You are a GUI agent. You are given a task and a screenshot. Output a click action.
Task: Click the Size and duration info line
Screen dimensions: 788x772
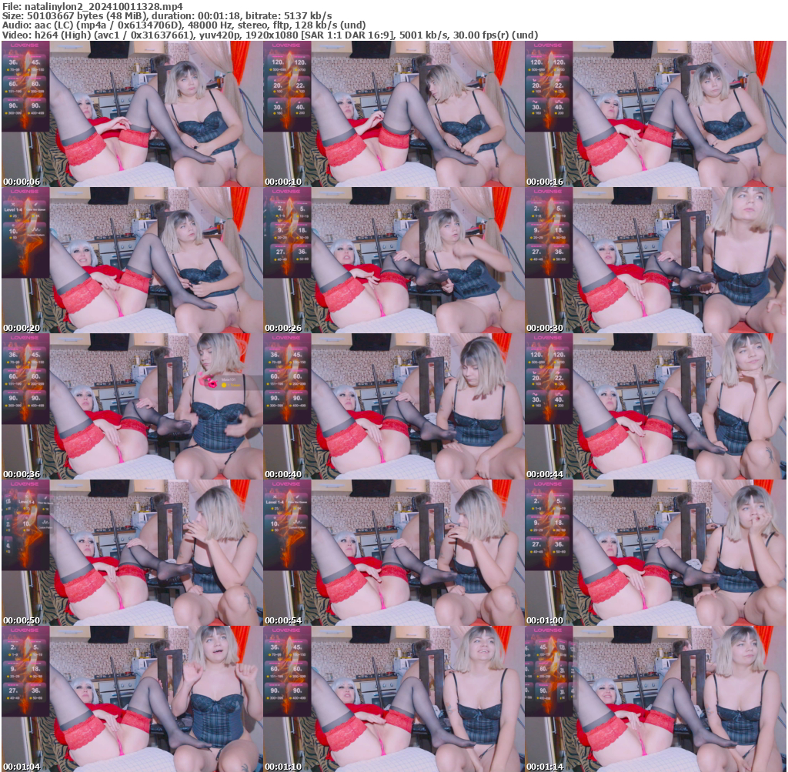coord(167,15)
